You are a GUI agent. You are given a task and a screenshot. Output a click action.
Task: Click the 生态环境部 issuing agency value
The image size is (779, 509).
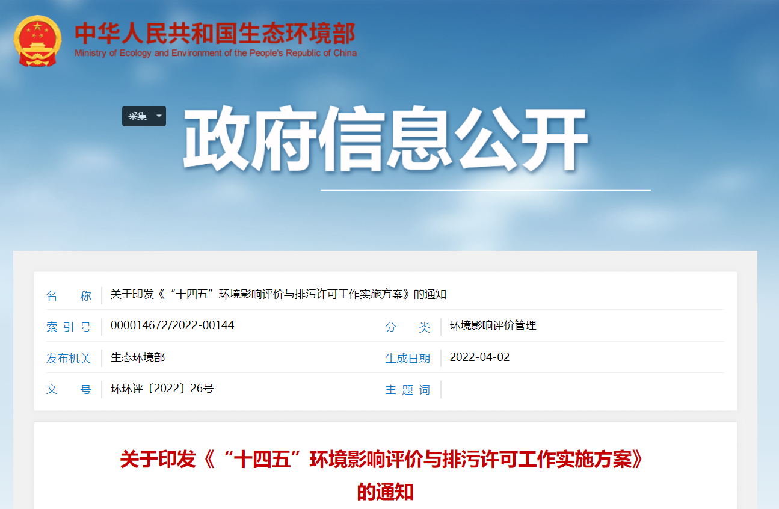click(138, 357)
